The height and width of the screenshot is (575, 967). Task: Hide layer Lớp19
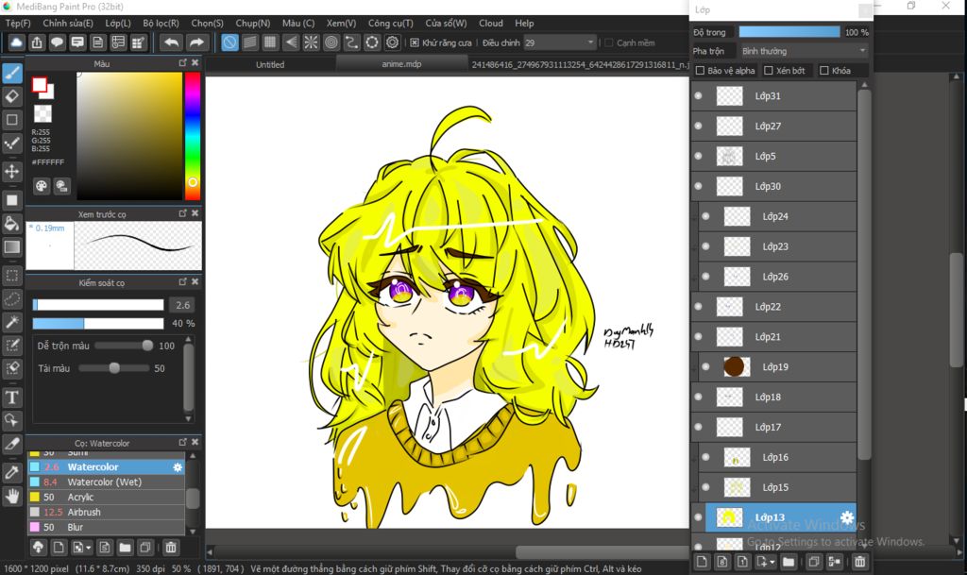(705, 366)
